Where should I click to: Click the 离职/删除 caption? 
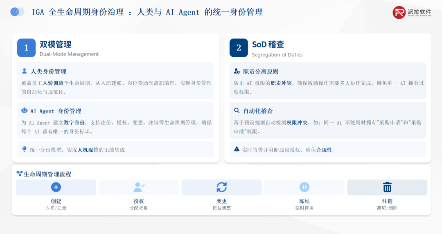pos(387,208)
